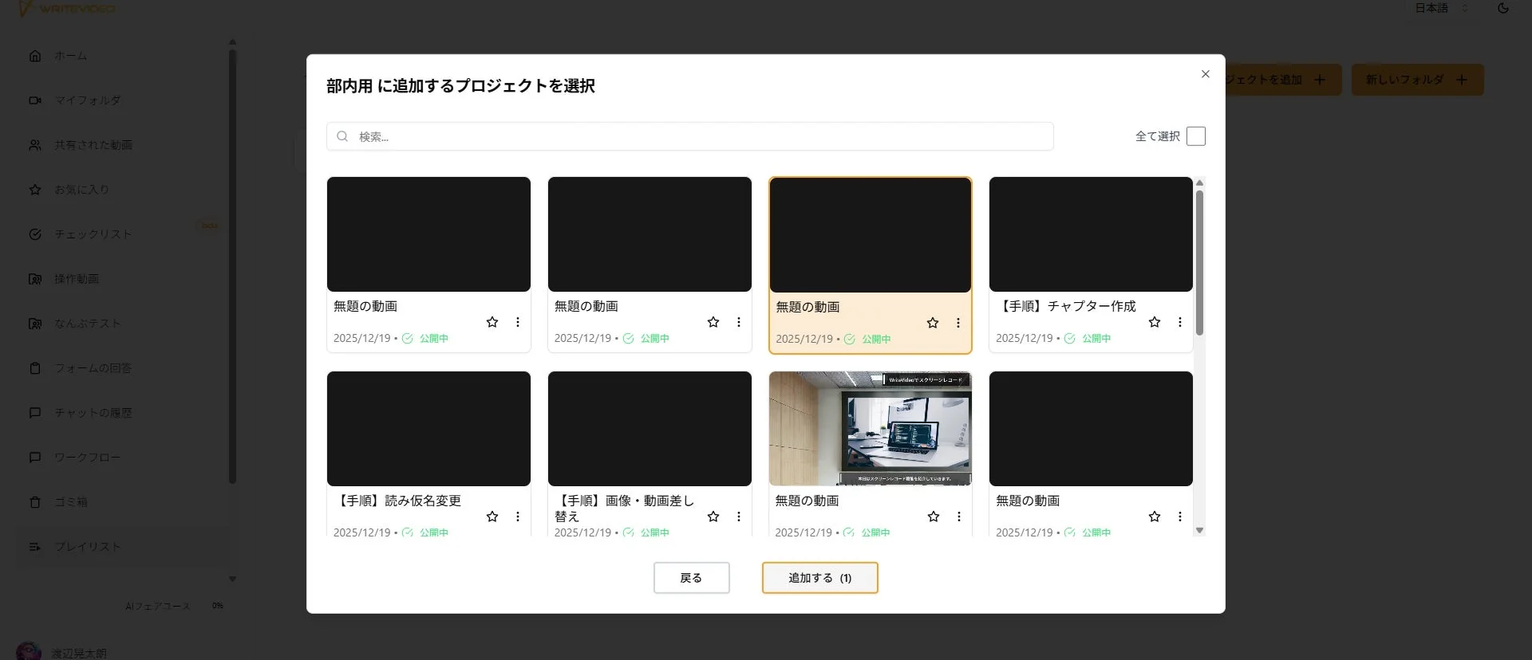Screen dimensions: 1532x660
Task: Click 戻る to go back
Action: point(692,578)
